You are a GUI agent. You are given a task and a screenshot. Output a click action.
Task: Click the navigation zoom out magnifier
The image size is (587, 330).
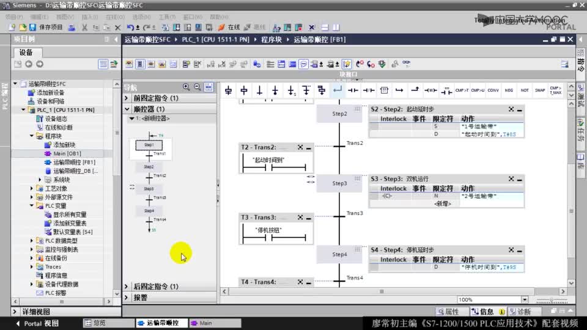pos(197,87)
